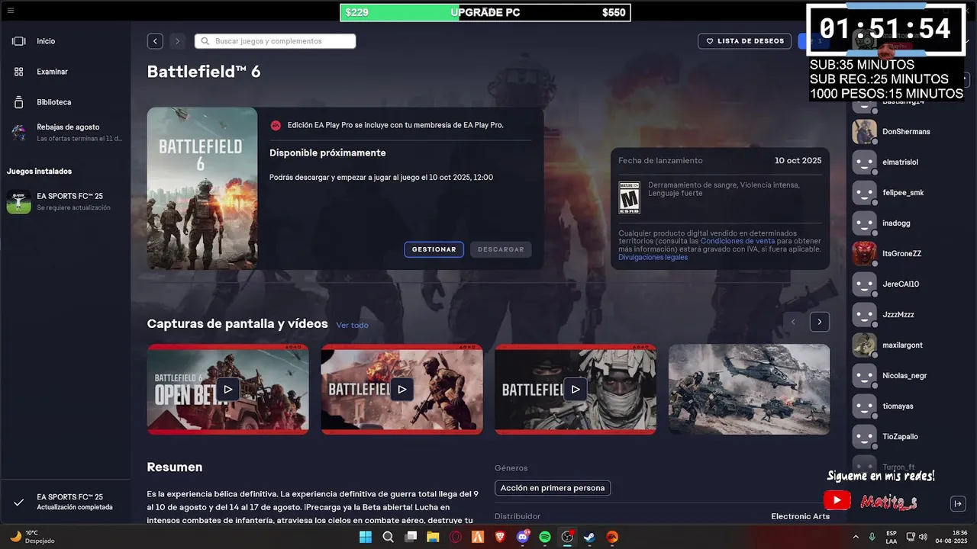The height and width of the screenshot is (549, 977).
Task: Open File Explorer from taskbar
Action: (x=433, y=537)
